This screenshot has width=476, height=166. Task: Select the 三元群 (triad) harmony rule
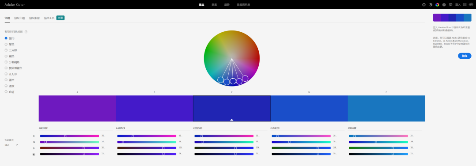point(11,50)
